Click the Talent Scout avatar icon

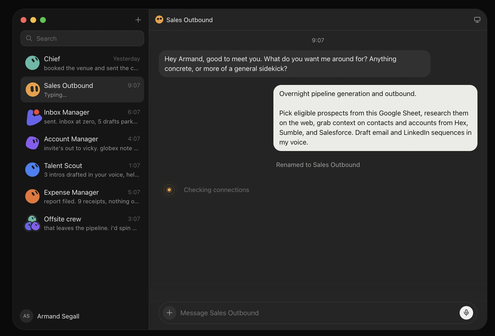[32, 170]
